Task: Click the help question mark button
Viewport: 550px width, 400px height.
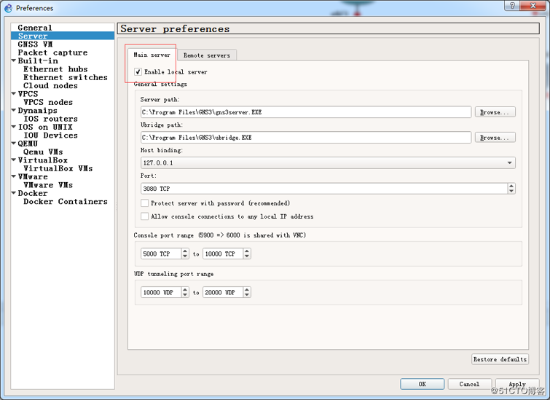Action: [512, 5]
